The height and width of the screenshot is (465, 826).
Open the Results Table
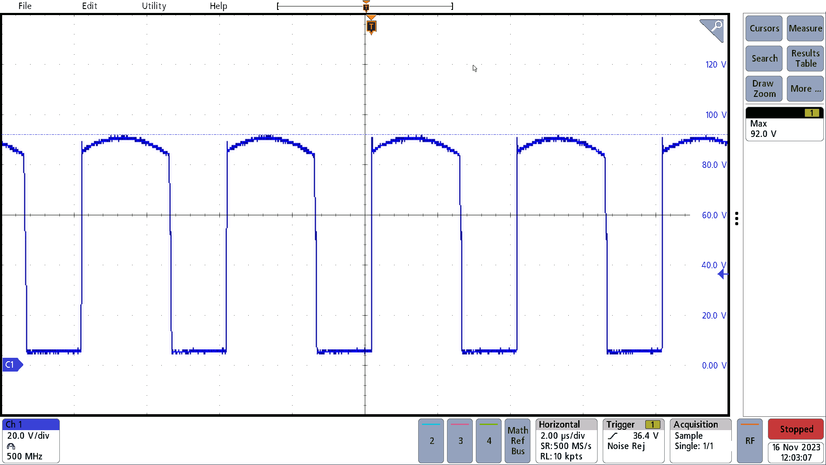coord(805,59)
